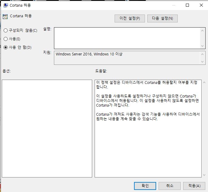Select the 구성되지 않음(C) radio button
Viewport: 208px width, 192px height.
click(x=5, y=31)
